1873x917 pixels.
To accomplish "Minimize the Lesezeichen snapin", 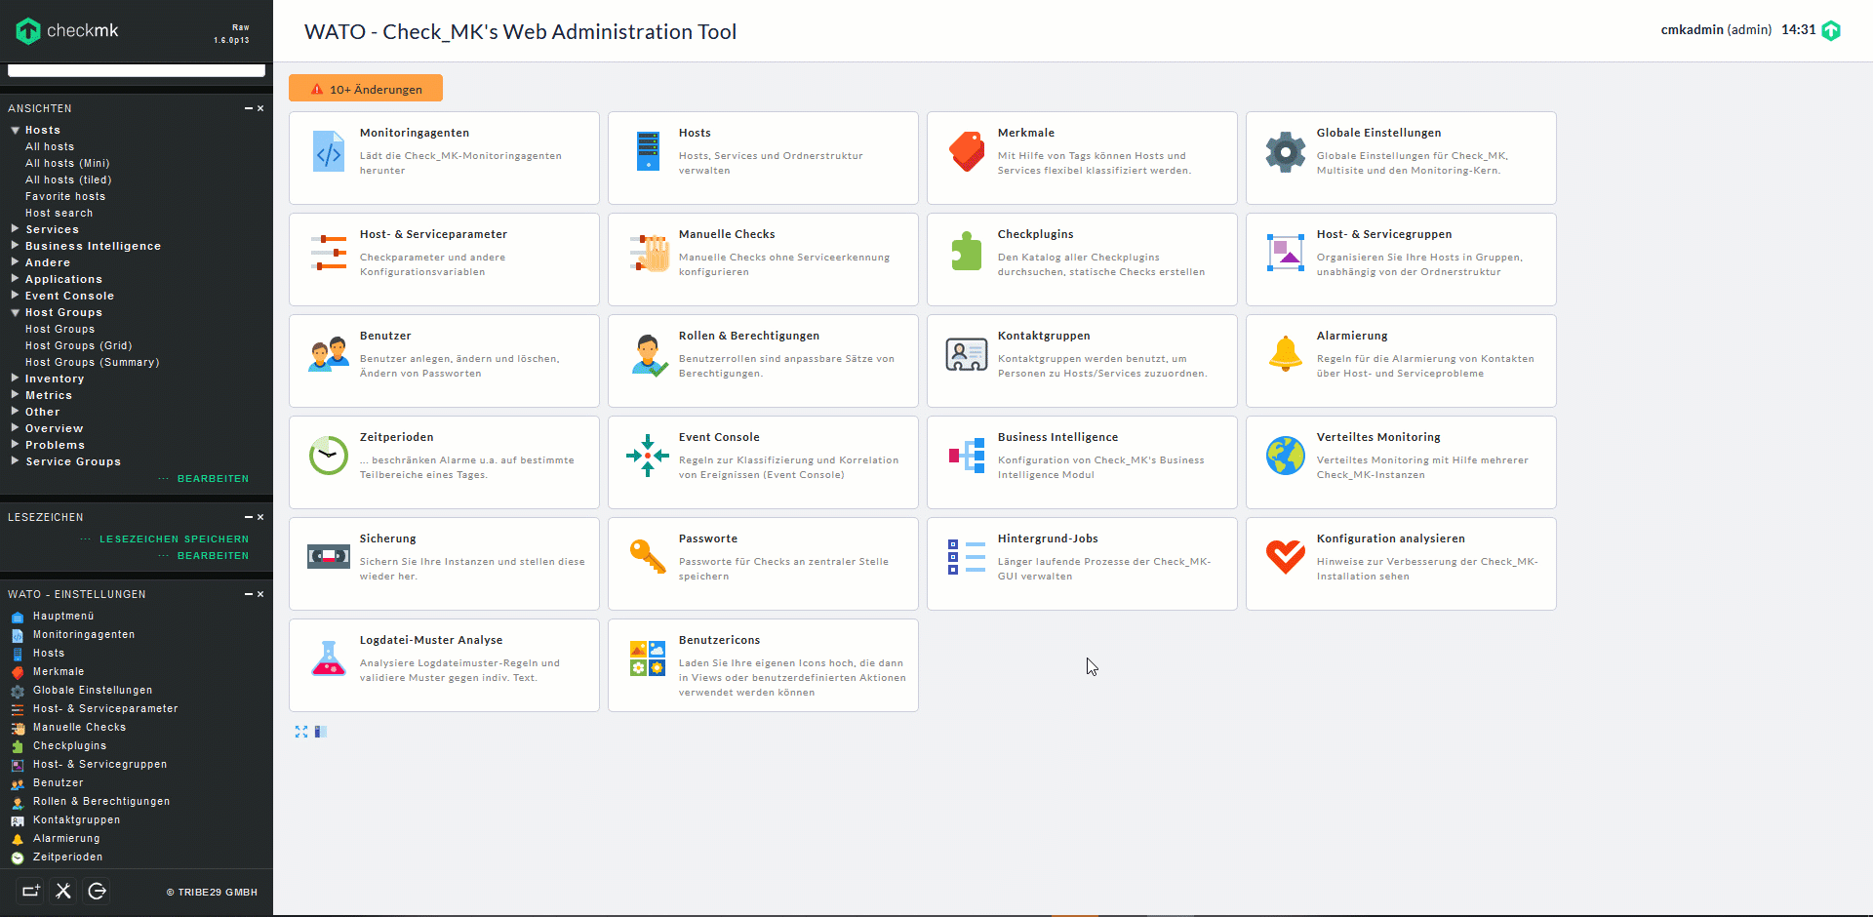I will point(249,517).
